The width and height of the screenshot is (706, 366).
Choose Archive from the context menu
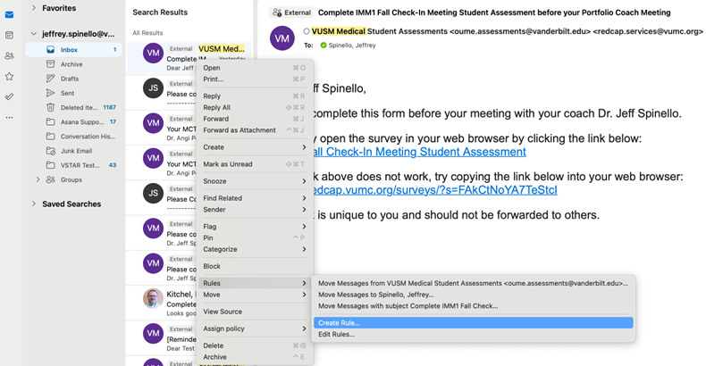click(x=255, y=357)
